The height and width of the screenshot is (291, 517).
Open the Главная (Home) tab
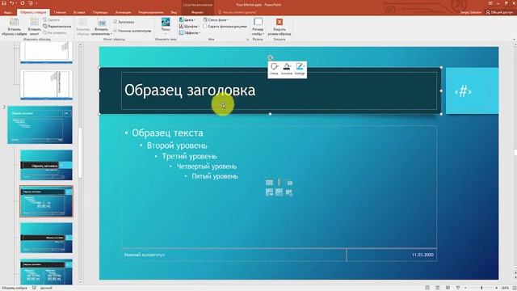[60, 12]
